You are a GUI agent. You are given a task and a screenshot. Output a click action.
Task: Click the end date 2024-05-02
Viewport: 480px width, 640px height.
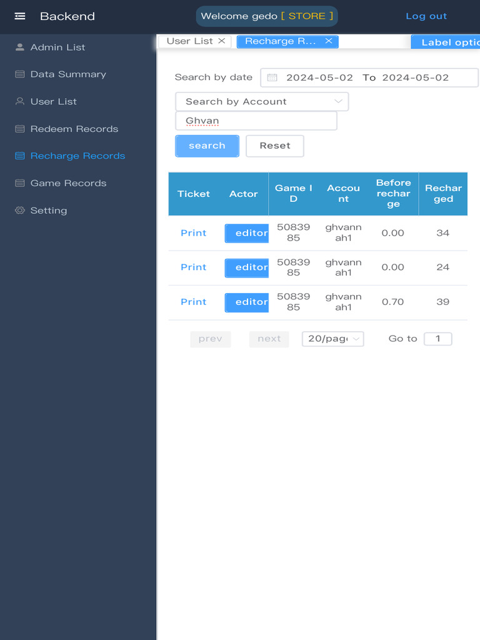click(416, 77)
